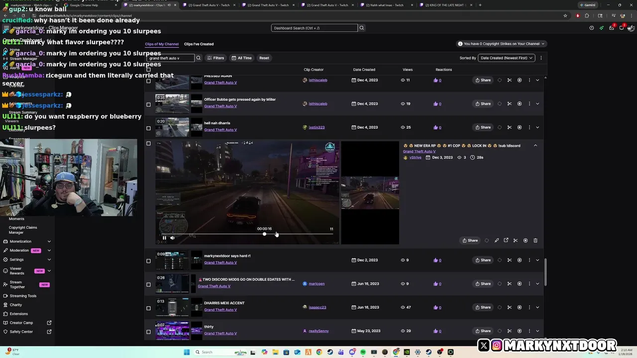The width and height of the screenshot is (637, 358).
Task: Click Share for the 'thirty' clip
Action: (x=483, y=331)
